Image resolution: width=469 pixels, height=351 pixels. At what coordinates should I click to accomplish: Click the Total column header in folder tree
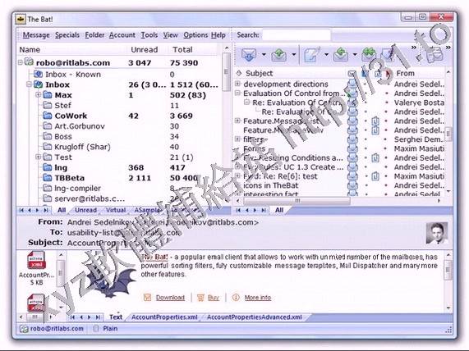[182, 49]
